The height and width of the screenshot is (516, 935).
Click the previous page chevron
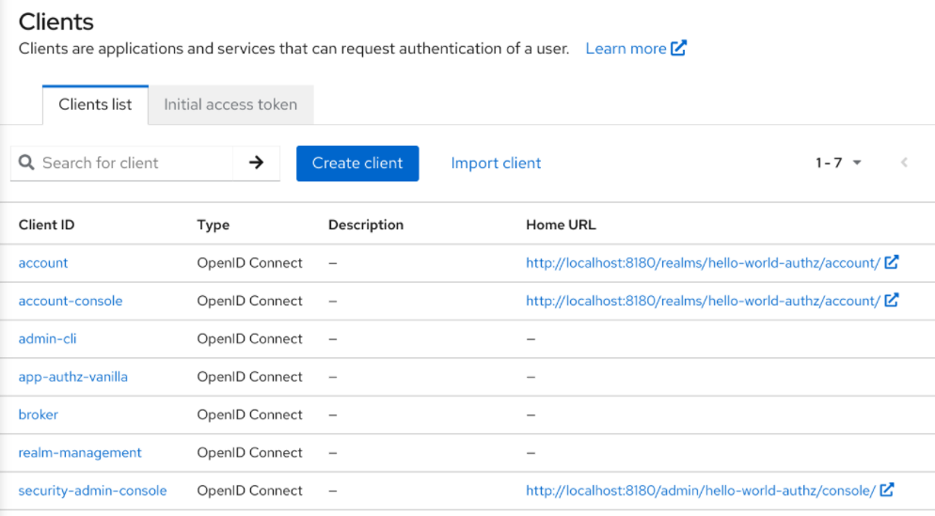pyautogui.click(x=904, y=163)
